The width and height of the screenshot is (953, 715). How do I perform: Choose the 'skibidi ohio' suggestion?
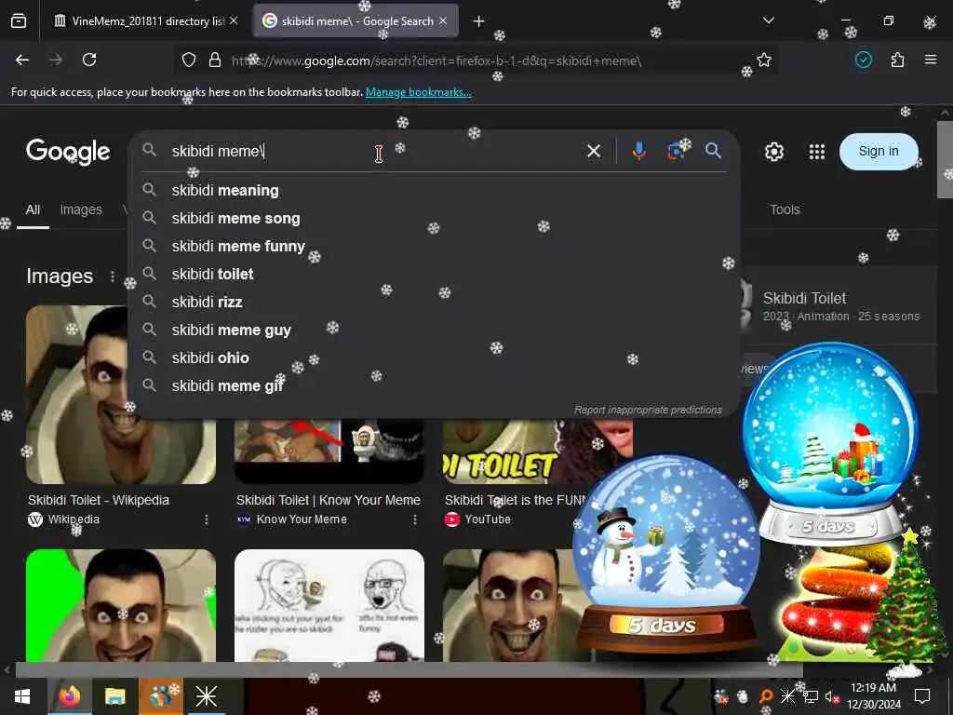(x=434, y=358)
